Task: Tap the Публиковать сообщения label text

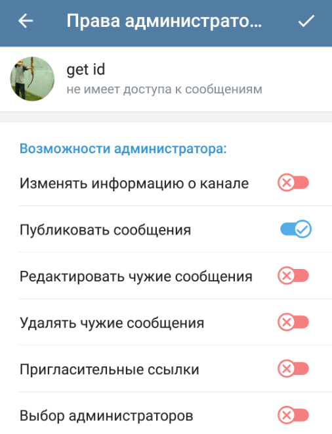Action: pyautogui.click(x=105, y=229)
